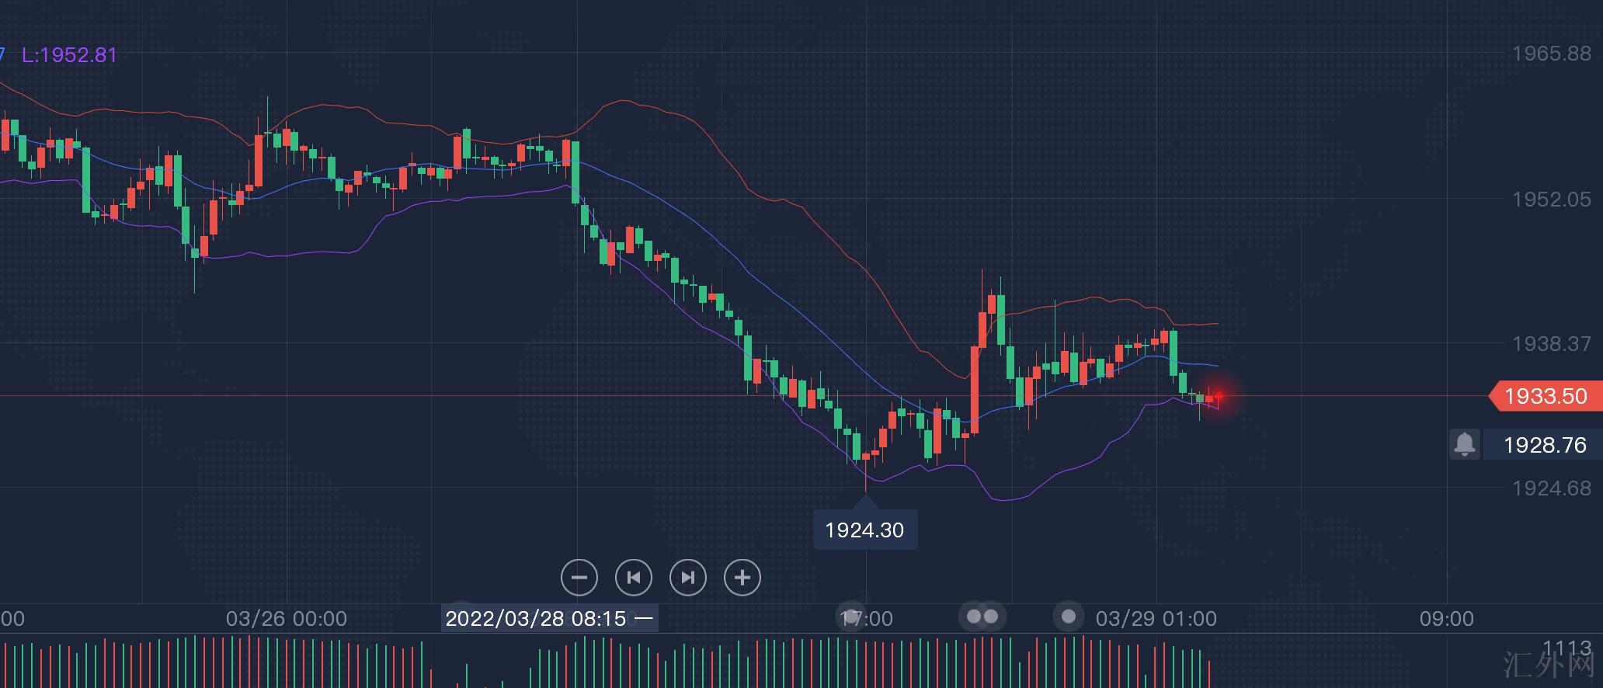Viewport: 1603px width, 688px height.
Task: Click the 1938.37 price axis label
Action: [1551, 343]
